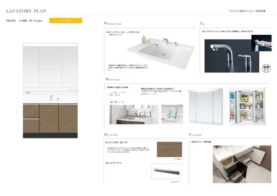Click the red diamond bullet beside rail handle TK-41
The image size is (277, 196).
pyautogui.click(x=106, y=163)
